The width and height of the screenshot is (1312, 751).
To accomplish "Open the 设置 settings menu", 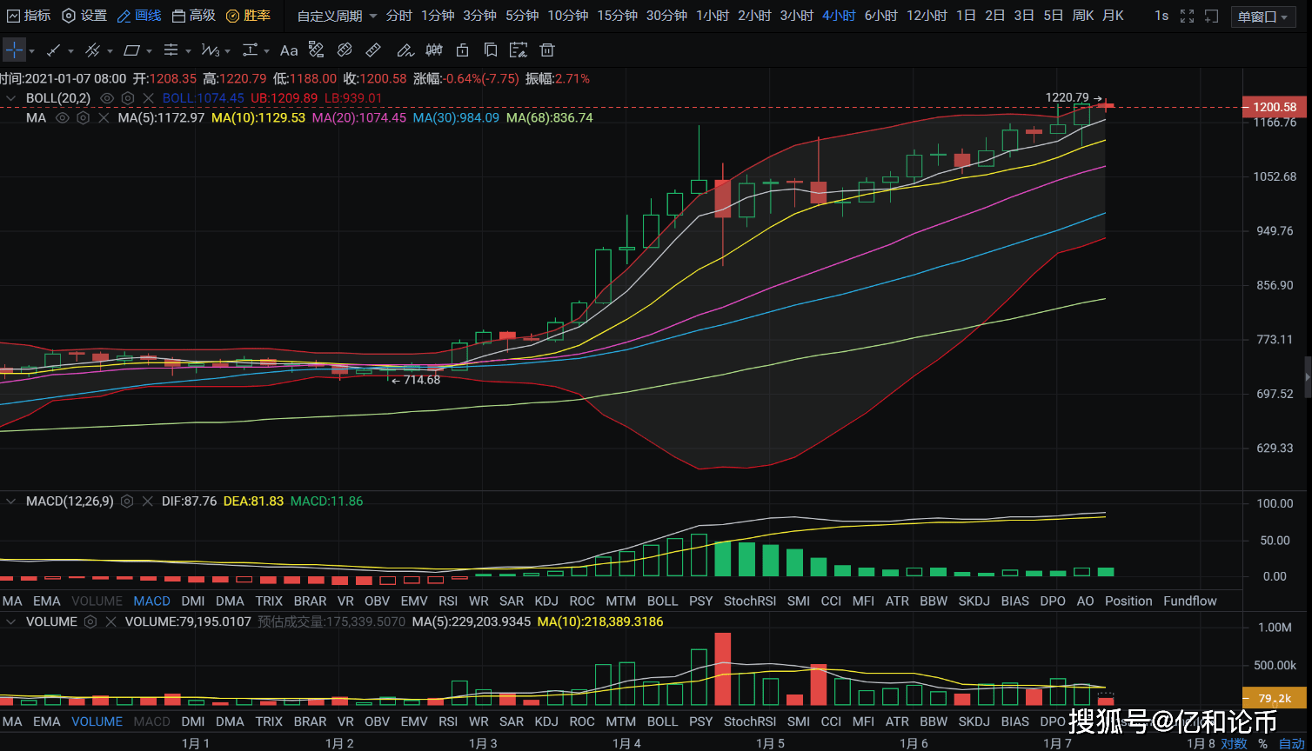I will pyautogui.click(x=84, y=16).
